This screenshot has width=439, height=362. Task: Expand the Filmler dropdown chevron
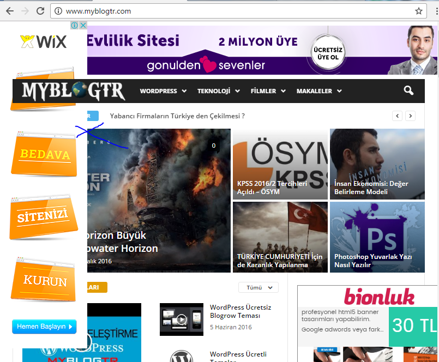click(283, 91)
